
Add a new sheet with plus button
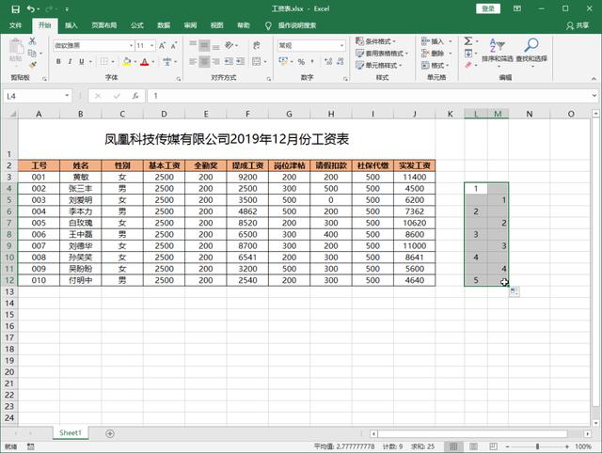(110, 433)
